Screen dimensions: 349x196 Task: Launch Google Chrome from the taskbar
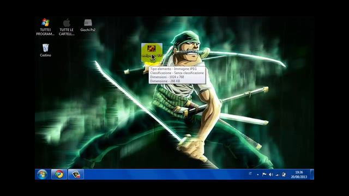(59, 174)
